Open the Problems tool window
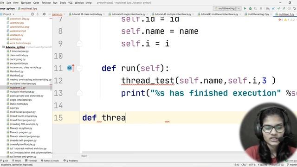 [x=71, y=161]
